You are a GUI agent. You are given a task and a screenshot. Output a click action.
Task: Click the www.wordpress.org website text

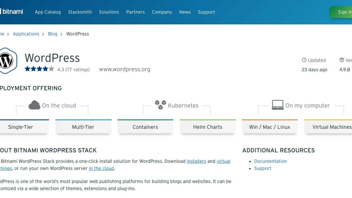coord(125,69)
